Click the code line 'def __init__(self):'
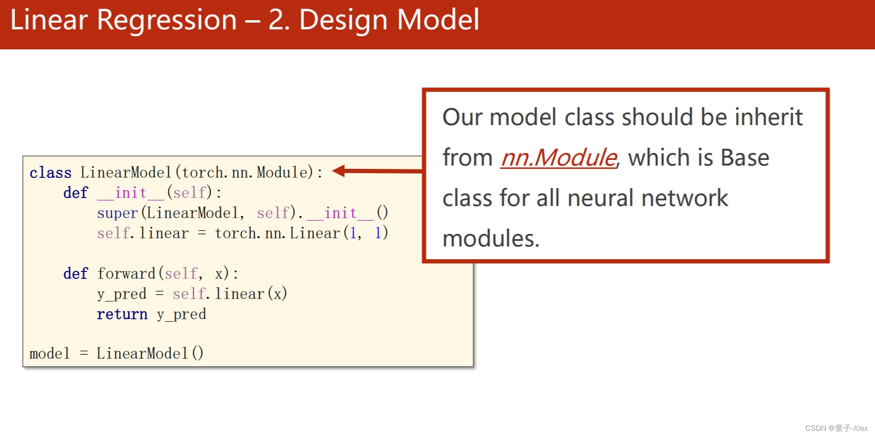The height and width of the screenshot is (436, 875). [142, 193]
